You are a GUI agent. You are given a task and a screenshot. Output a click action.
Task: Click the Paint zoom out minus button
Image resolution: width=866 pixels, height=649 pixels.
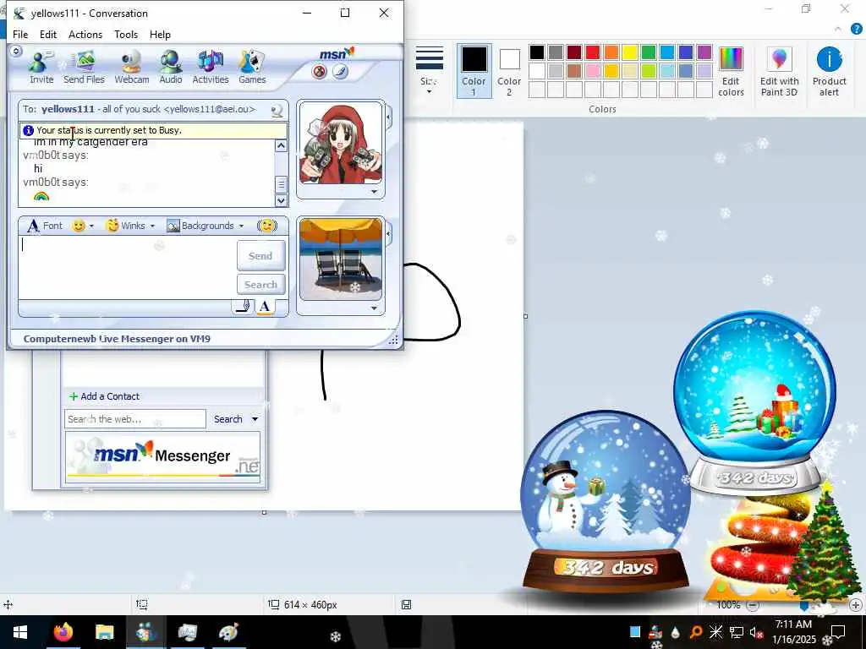(x=752, y=605)
